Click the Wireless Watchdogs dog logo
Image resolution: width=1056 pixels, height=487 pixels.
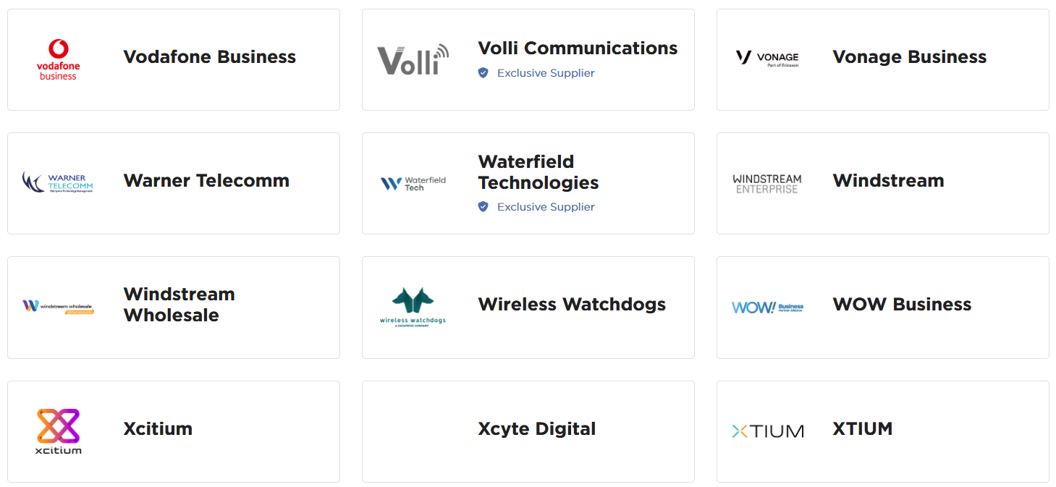[413, 307]
